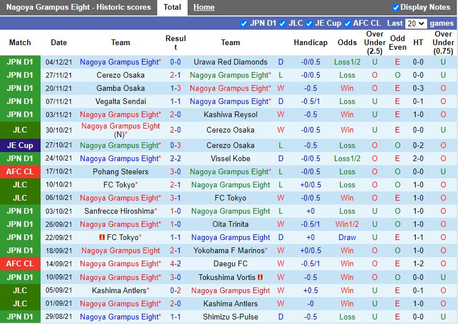This screenshot has height=324, width=458.
Task: Open the 3-1 score against FC Tokyo
Action: point(176,198)
